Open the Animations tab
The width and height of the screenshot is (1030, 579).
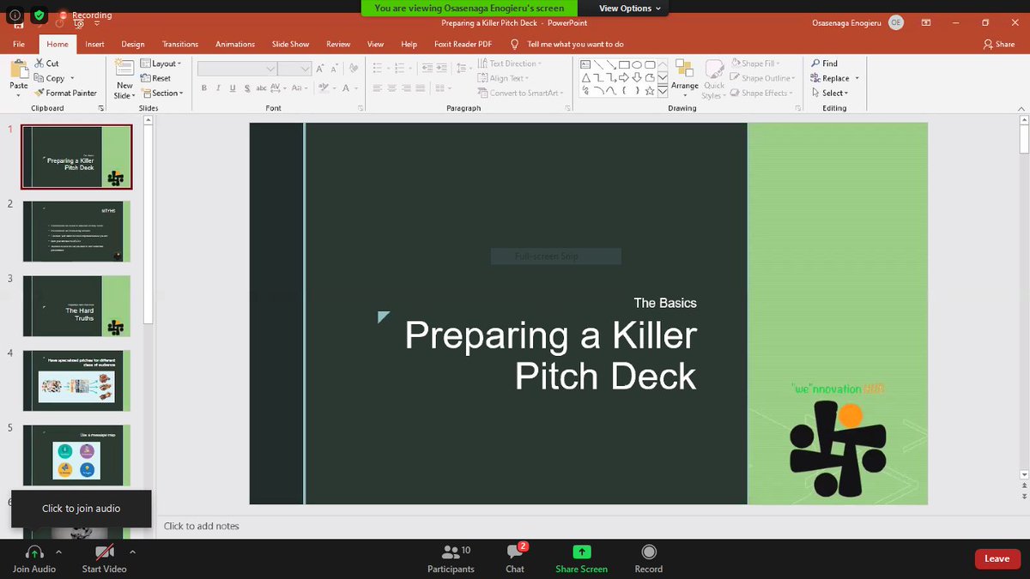[x=235, y=44]
